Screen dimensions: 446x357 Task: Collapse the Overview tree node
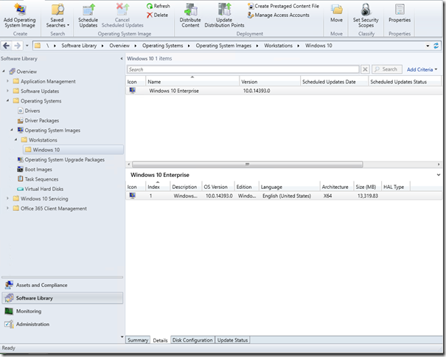[4, 71]
